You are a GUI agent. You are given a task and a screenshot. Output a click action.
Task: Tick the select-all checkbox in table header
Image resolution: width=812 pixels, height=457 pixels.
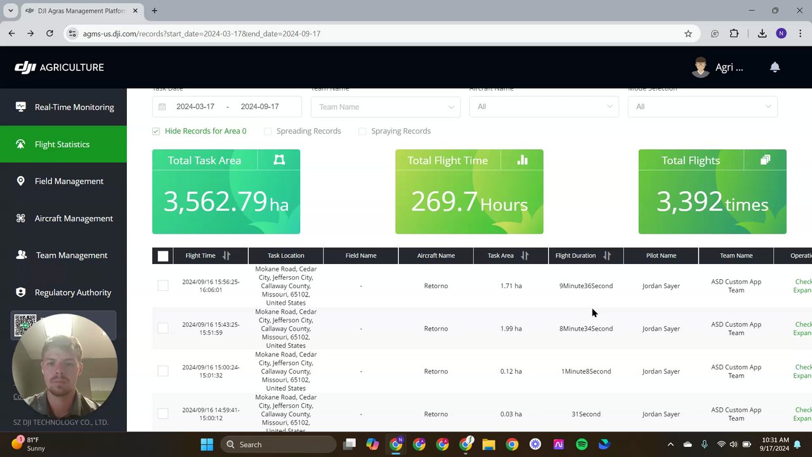pos(163,256)
